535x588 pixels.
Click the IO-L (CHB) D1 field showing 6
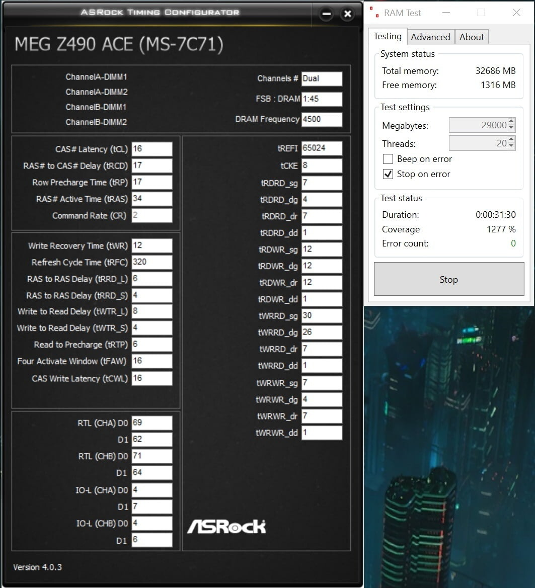(152, 540)
